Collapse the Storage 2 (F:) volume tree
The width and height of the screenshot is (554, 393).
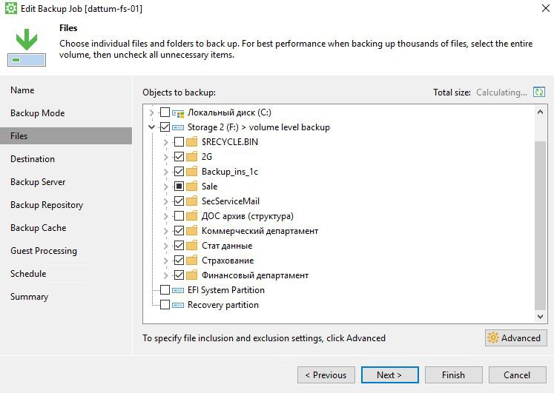coord(153,127)
